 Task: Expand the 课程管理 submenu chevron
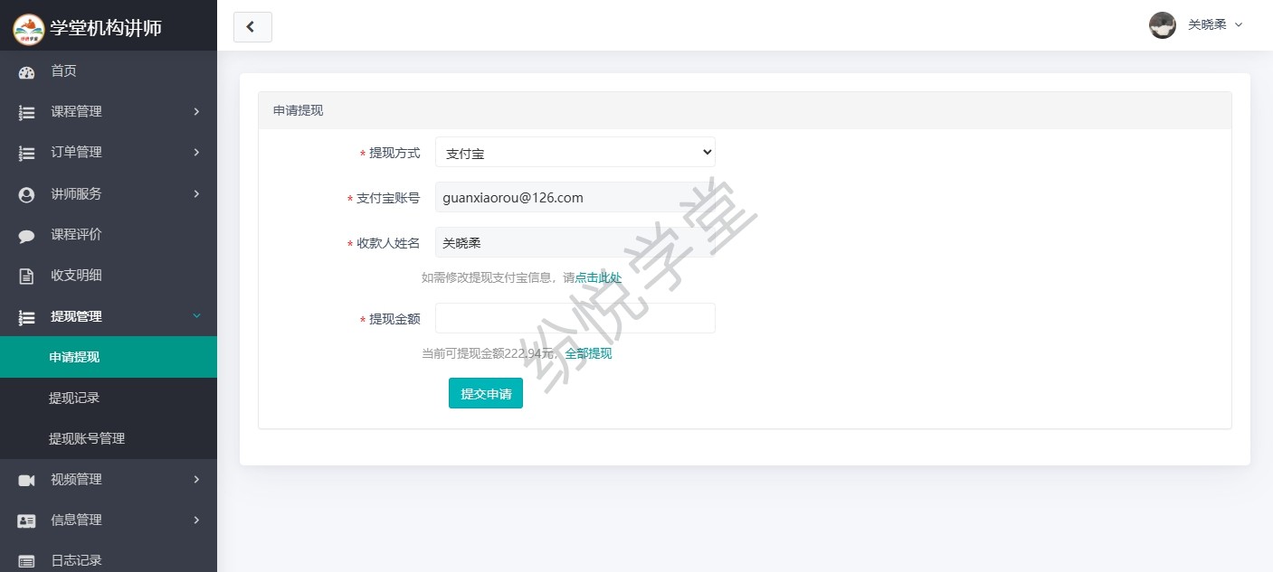point(196,111)
